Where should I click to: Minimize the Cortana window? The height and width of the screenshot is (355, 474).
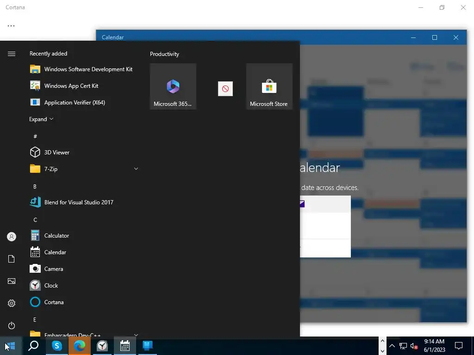coord(421,7)
